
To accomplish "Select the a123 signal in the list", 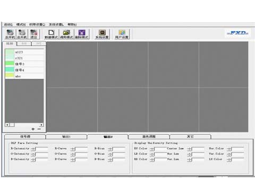I will (x=24, y=52).
